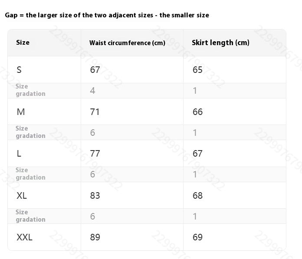302x259 pixels.
Task: Select the L size row label
Action: 19,154
